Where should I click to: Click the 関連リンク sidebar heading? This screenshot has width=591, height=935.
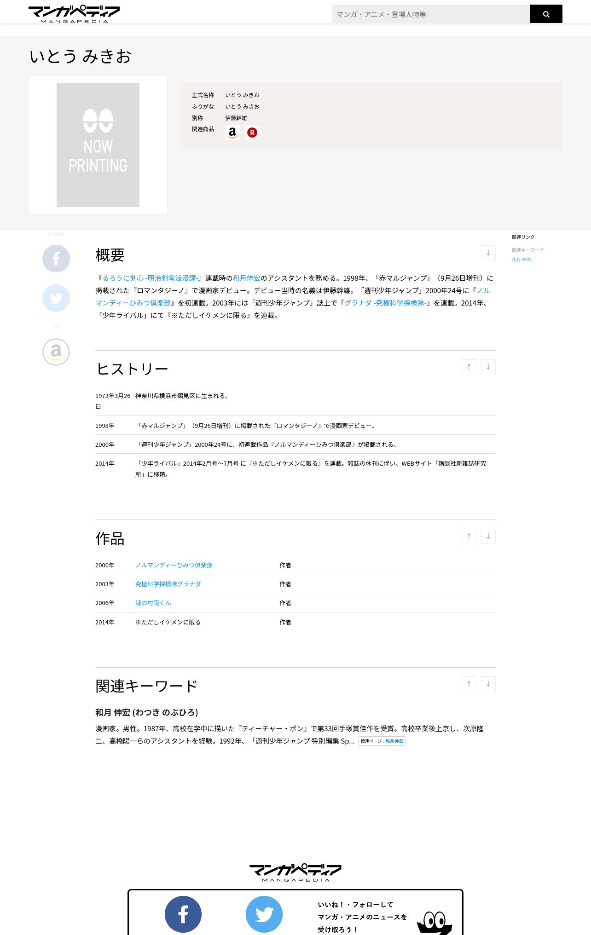pos(523,237)
